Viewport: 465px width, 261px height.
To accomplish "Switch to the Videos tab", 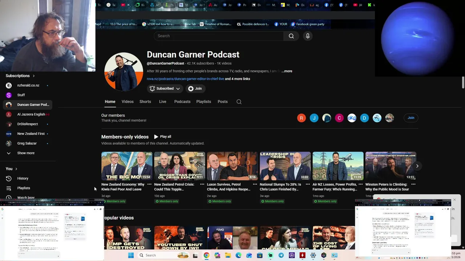I will (x=128, y=102).
